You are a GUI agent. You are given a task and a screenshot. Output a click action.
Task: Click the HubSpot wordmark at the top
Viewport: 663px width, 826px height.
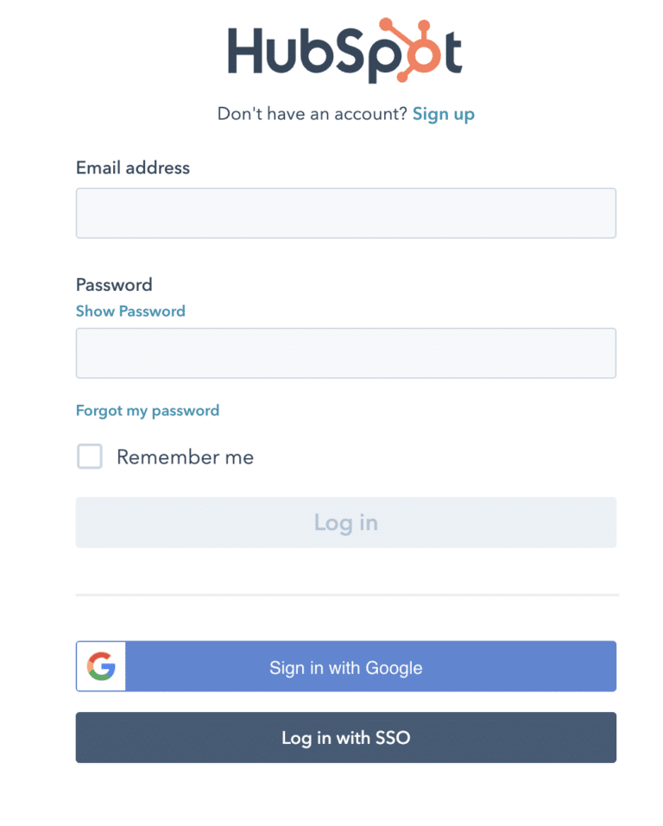coord(344,50)
